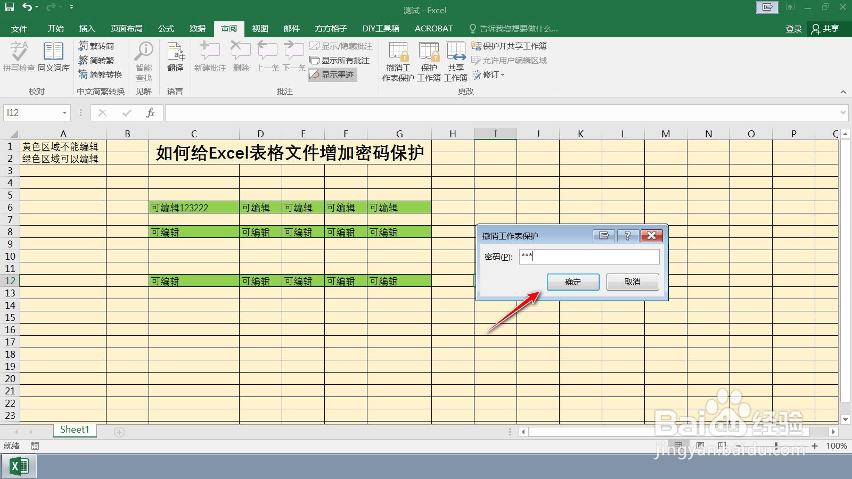This screenshot has width=852, height=479.
Task: Select the Sheet1 worksheet tab
Action: (x=74, y=430)
